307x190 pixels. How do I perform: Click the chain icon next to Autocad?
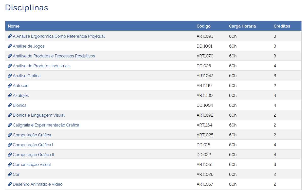tap(10, 86)
